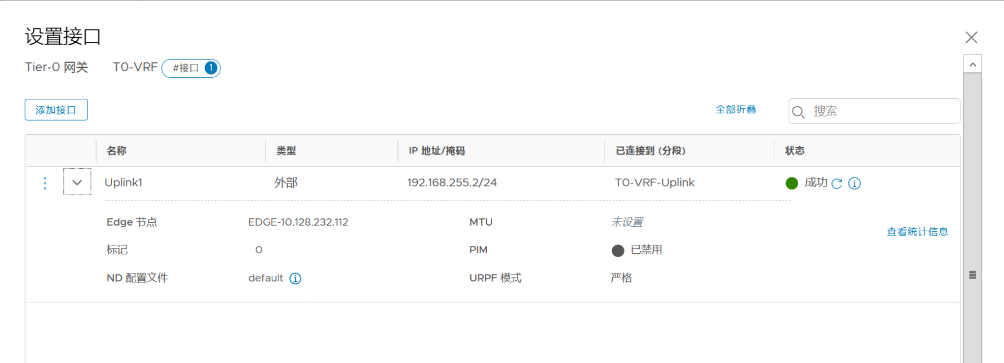
Task: Sort by the 名称 column header
Action: tap(117, 151)
